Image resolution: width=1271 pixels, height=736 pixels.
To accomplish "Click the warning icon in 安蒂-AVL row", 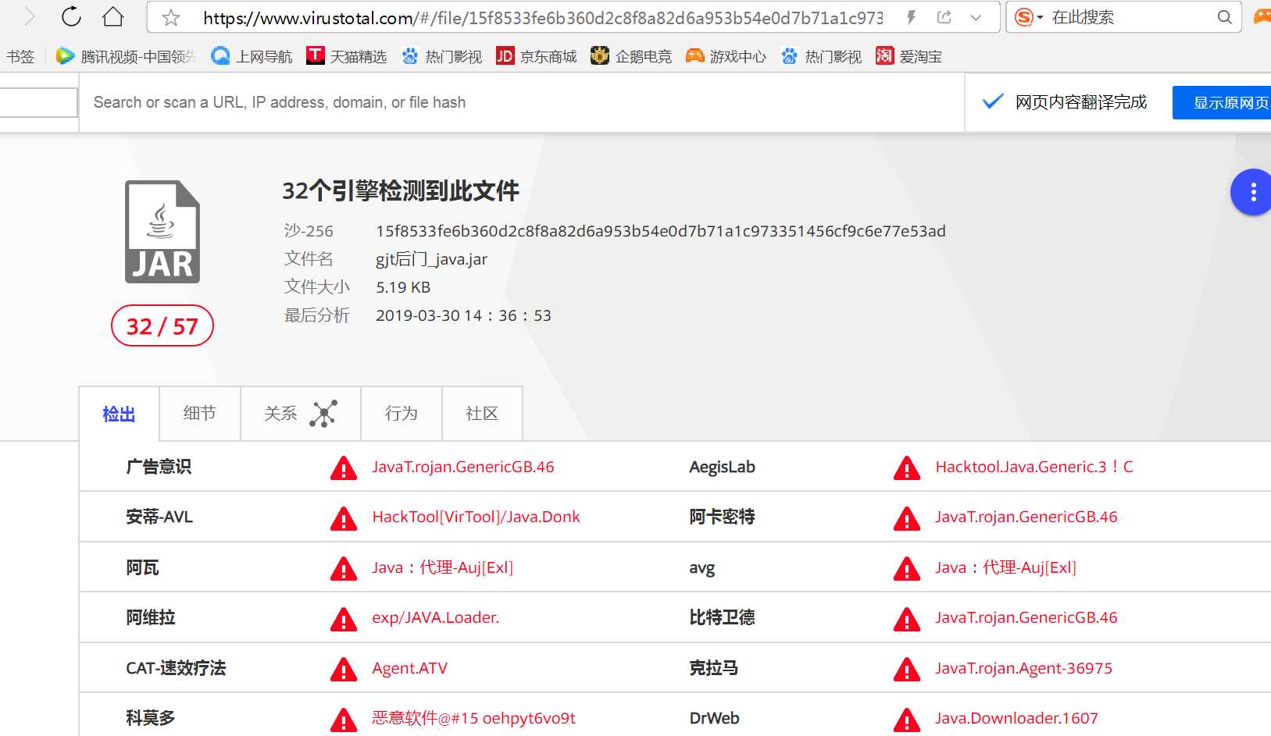I will pos(344,518).
